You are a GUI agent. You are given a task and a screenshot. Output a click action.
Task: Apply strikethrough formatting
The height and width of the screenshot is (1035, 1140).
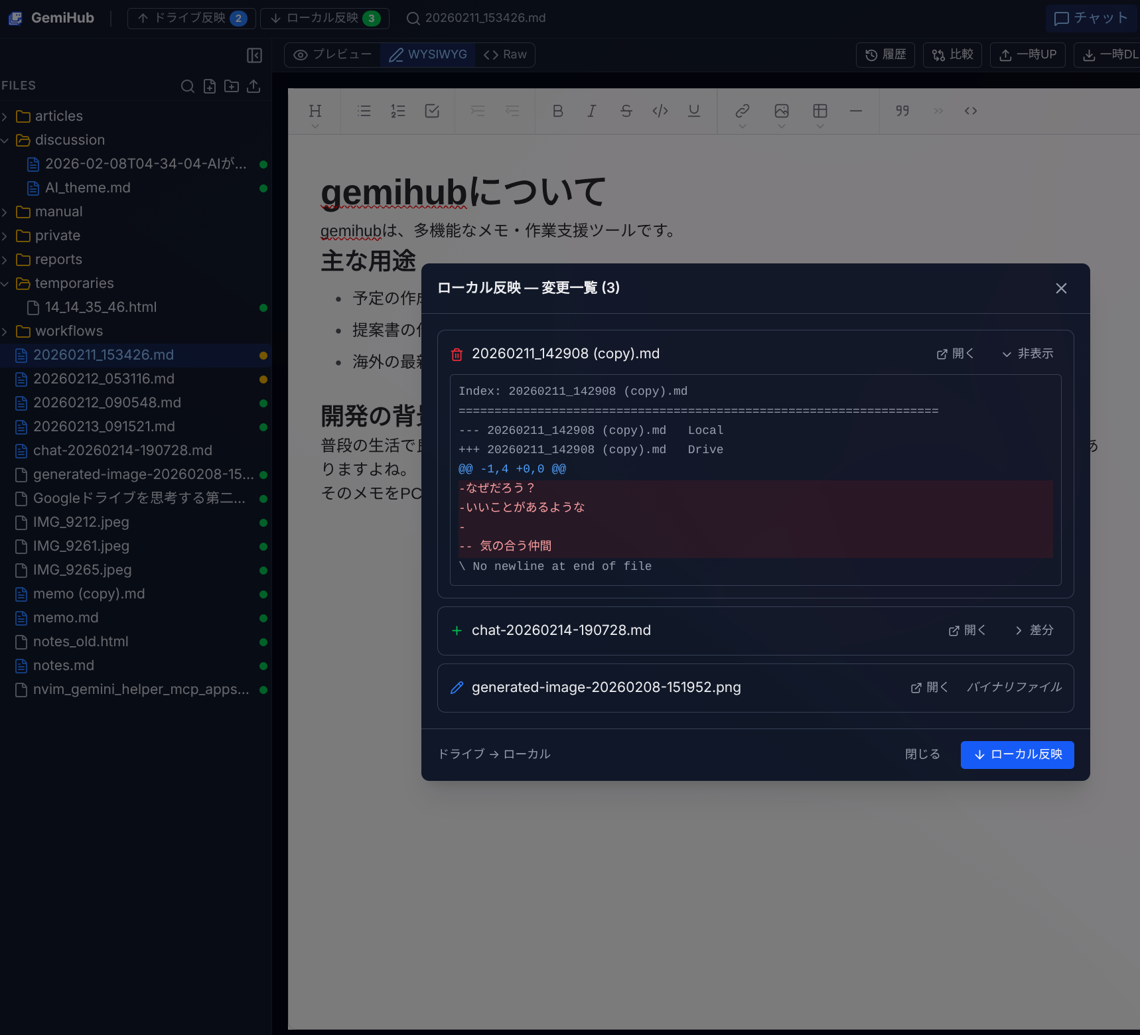click(x=626, y=111)
